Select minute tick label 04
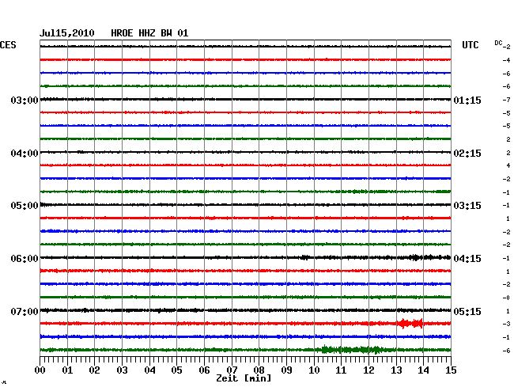This screenshot has height=391, width=514. click(x=149, y=370)
